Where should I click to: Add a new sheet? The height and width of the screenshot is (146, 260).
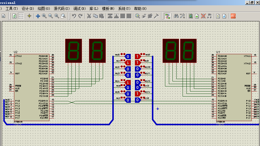click(x=197, y=16)
